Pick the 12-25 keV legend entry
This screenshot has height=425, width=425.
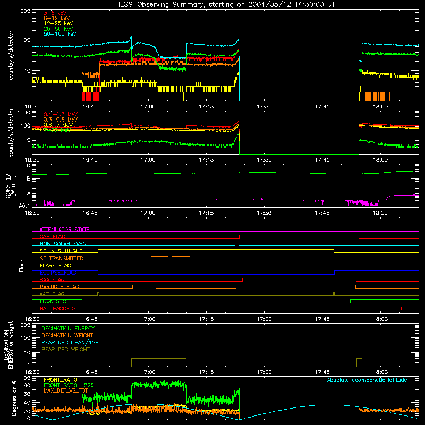(58, 23)
